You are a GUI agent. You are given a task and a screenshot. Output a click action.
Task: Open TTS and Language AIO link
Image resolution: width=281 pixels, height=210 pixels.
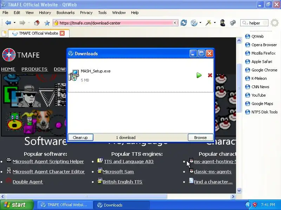[x=129, y=161]
